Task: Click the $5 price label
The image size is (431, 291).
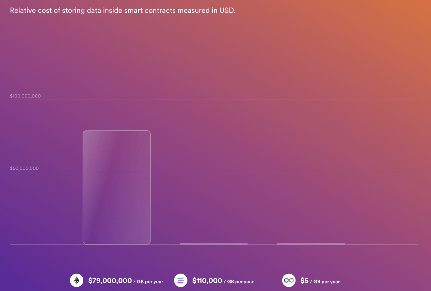Action: point(304,281)
